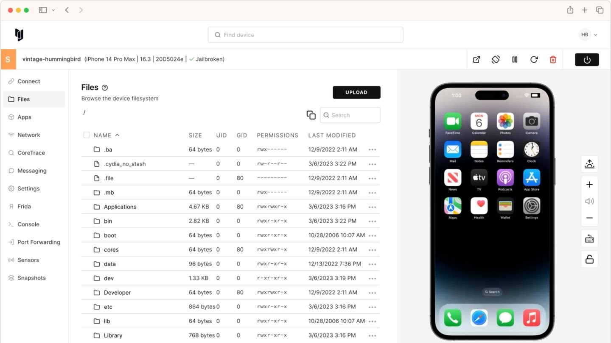Restart the device with refresh icon
Viewport: 611px width, 343px height.
pyautogui.click(x=534, y=60)
